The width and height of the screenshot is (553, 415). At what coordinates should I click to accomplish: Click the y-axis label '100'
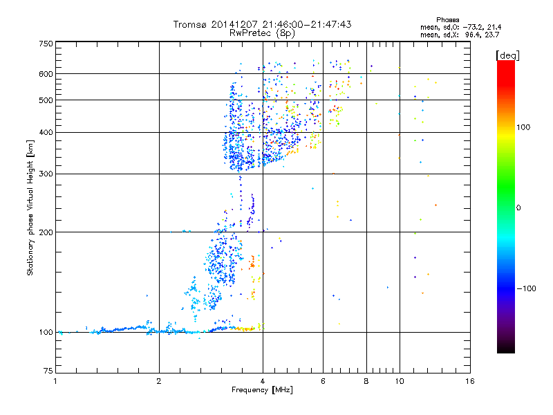(x=46, y=333)
